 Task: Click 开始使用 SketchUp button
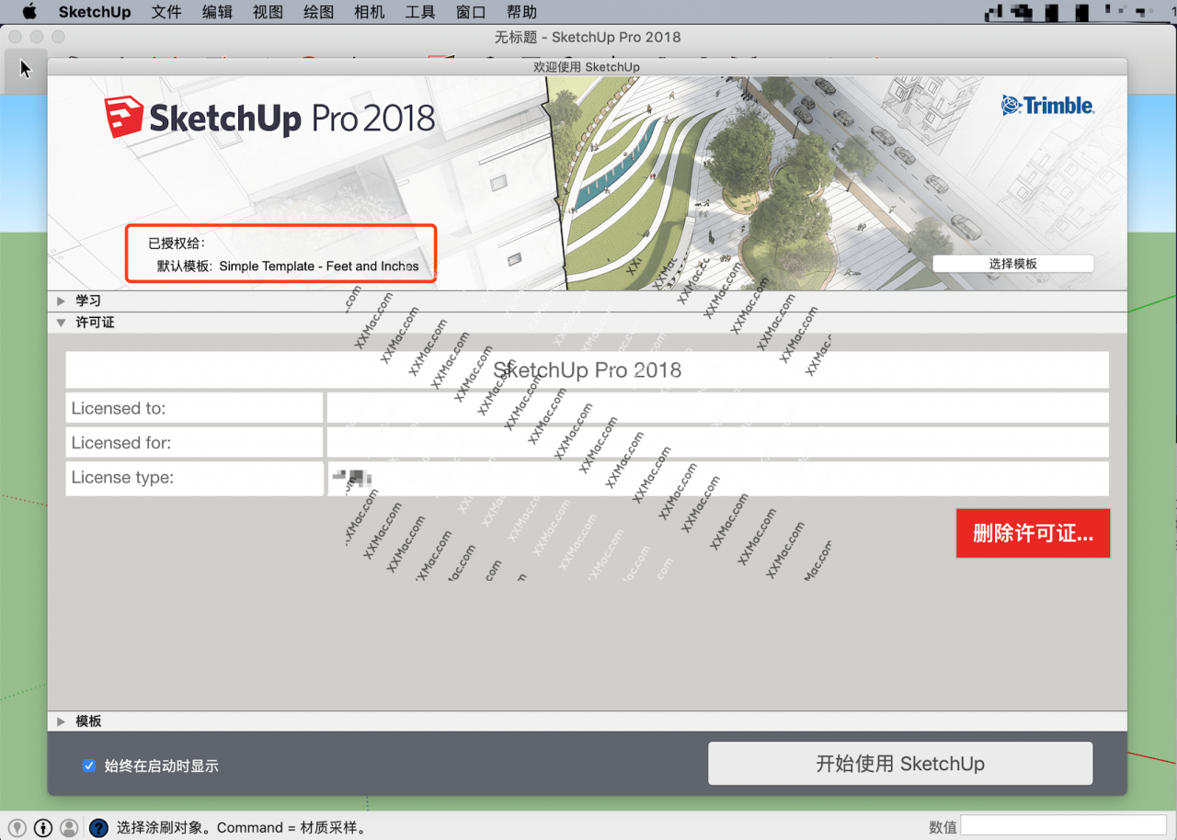pos(900,764)
